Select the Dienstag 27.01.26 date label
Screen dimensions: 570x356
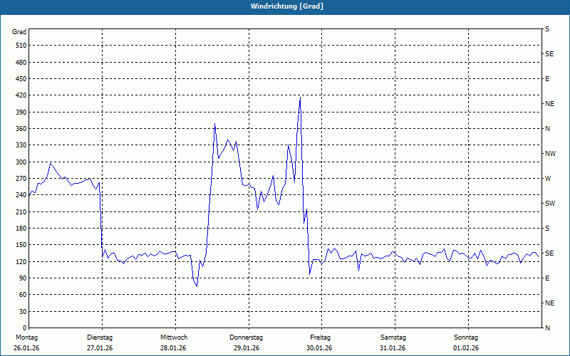pos(100,342)
